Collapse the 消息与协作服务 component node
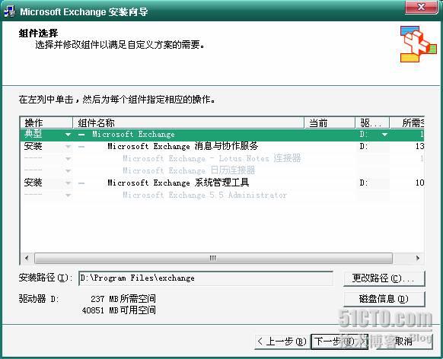443x359 pixels. coord(81,147)
